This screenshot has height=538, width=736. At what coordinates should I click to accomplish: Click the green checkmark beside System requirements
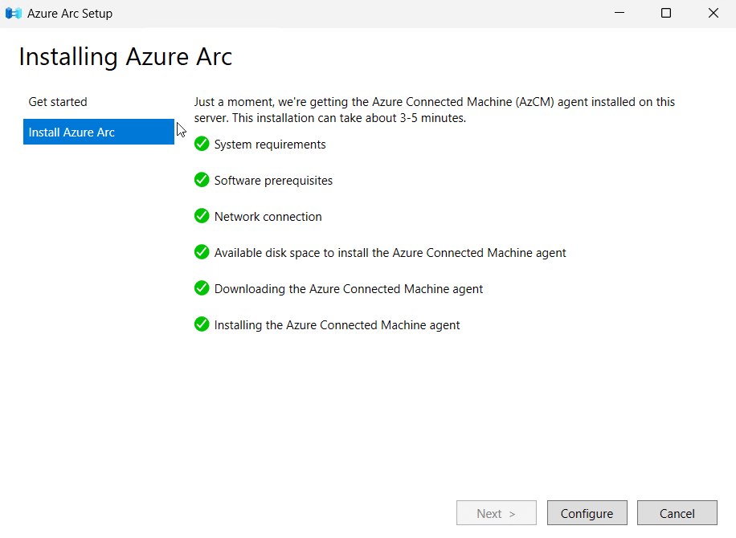201,144
